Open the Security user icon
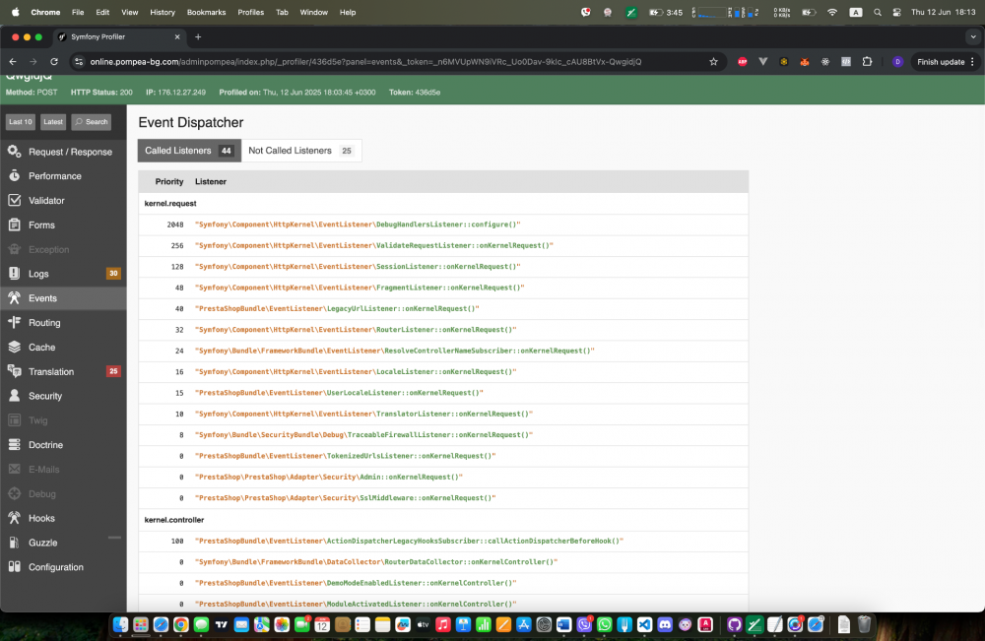Screen dimensions: 985x641 pos(15,396)
